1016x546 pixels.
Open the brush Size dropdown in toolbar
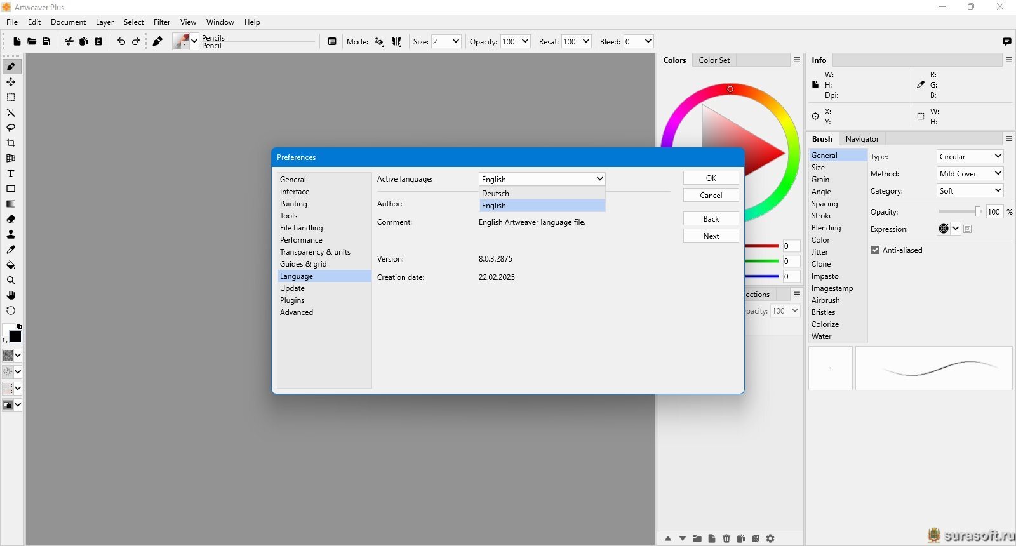455,41
